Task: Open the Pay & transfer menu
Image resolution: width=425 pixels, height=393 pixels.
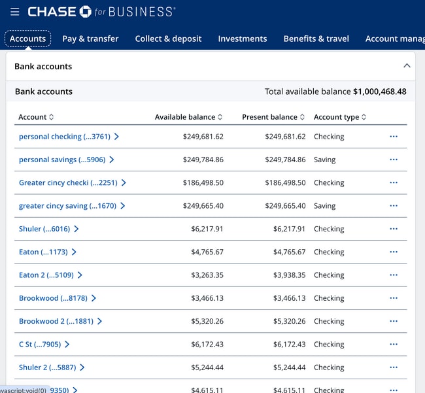Action: click(x=90, y=39)
